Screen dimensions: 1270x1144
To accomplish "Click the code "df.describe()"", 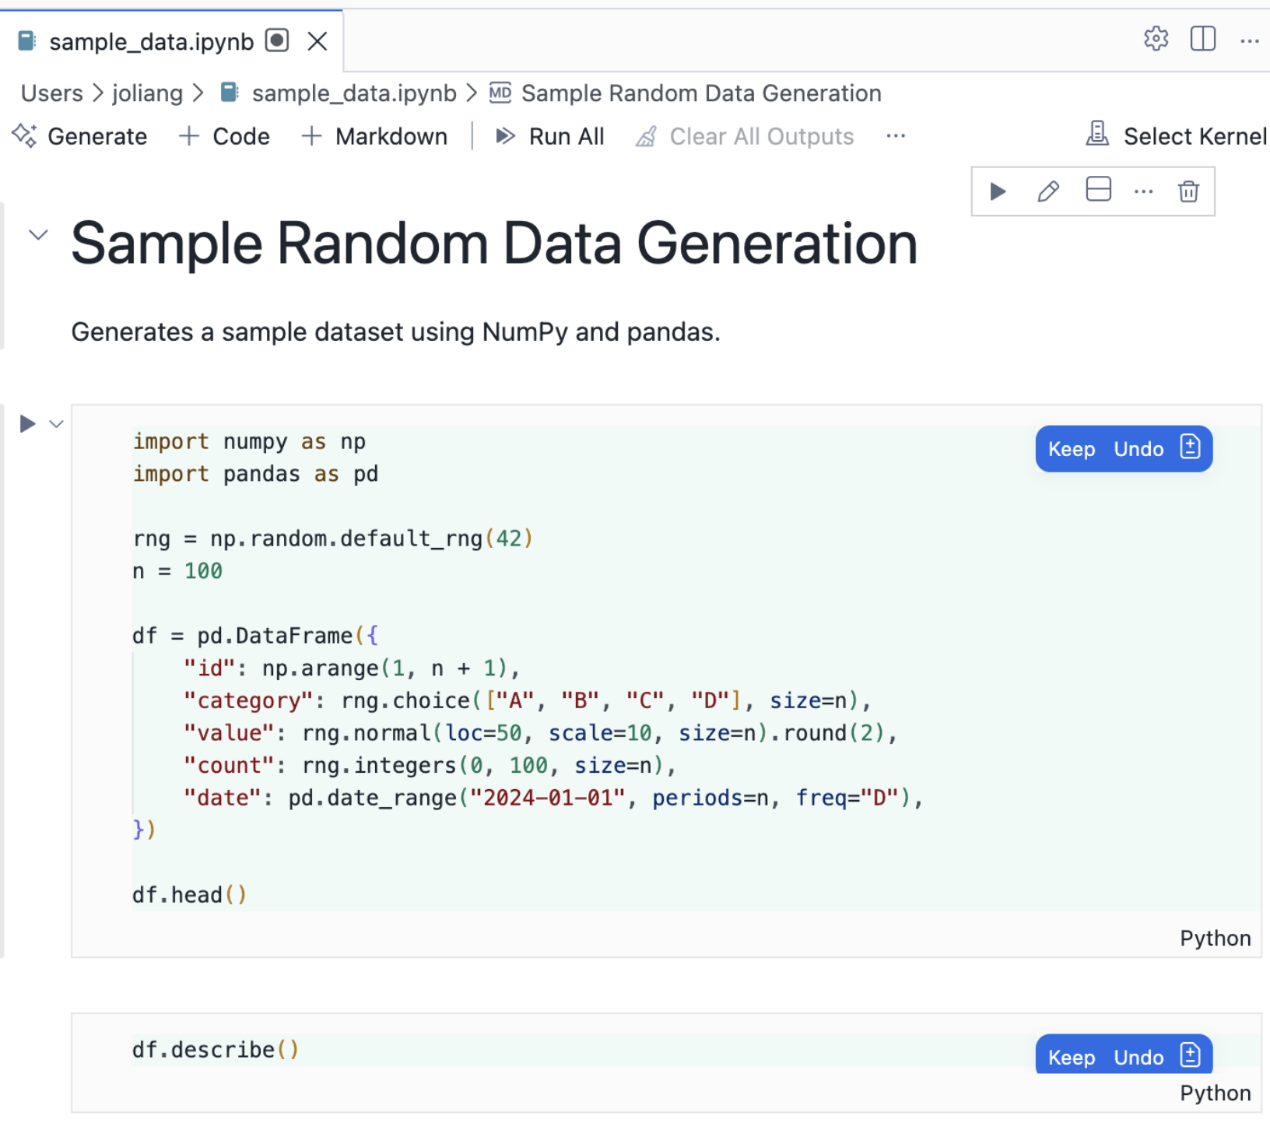I will point(216,1050).
